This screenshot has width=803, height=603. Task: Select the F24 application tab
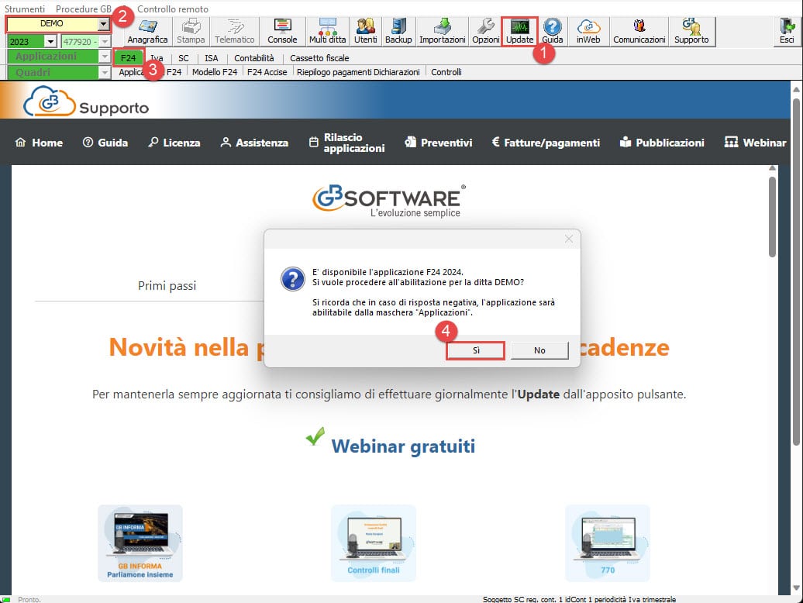tap(129, 58)
